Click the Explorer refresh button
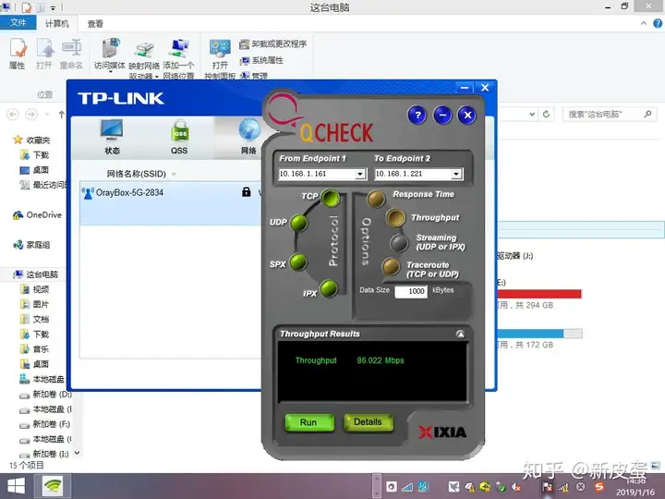Image resolution: width=665 pixels, height=499 pixels. point(546,115)
